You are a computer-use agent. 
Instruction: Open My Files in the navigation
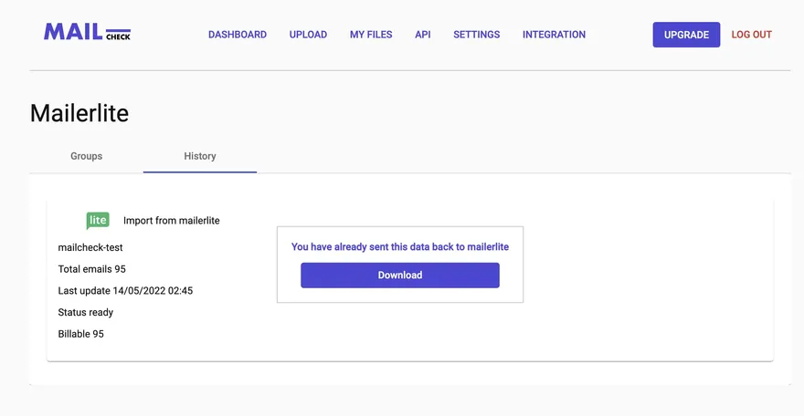371,35
